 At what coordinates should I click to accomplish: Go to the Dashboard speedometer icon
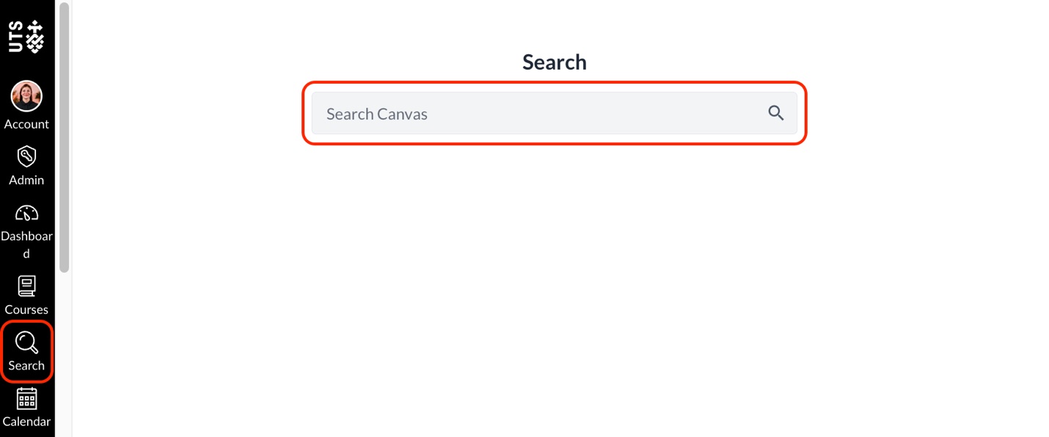[x=26, y=213]
